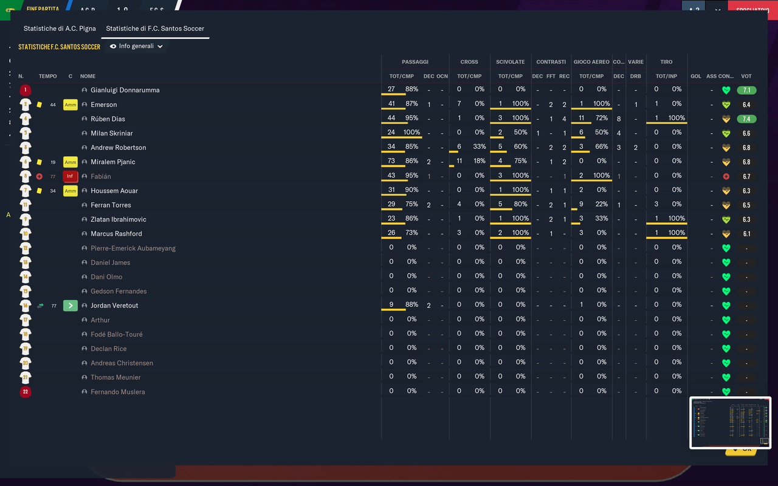Sort by the TEMPO column header
The image size is (778, 486).
pos(48,77)
